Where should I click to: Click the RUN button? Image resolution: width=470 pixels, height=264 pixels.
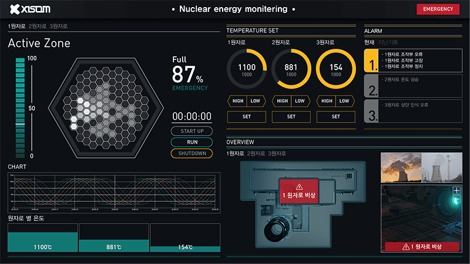coord(192,142)
